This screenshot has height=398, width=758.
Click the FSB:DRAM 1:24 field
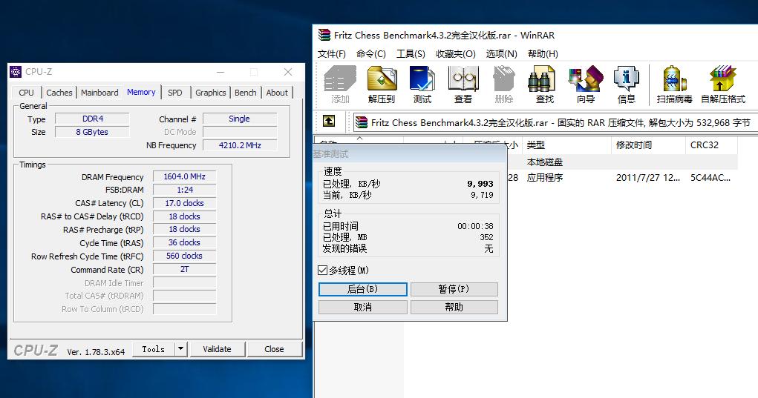click(x=184, y=190)
